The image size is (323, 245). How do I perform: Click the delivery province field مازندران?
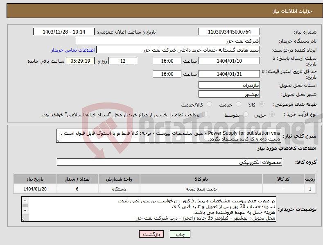click(x=229, y=85)
